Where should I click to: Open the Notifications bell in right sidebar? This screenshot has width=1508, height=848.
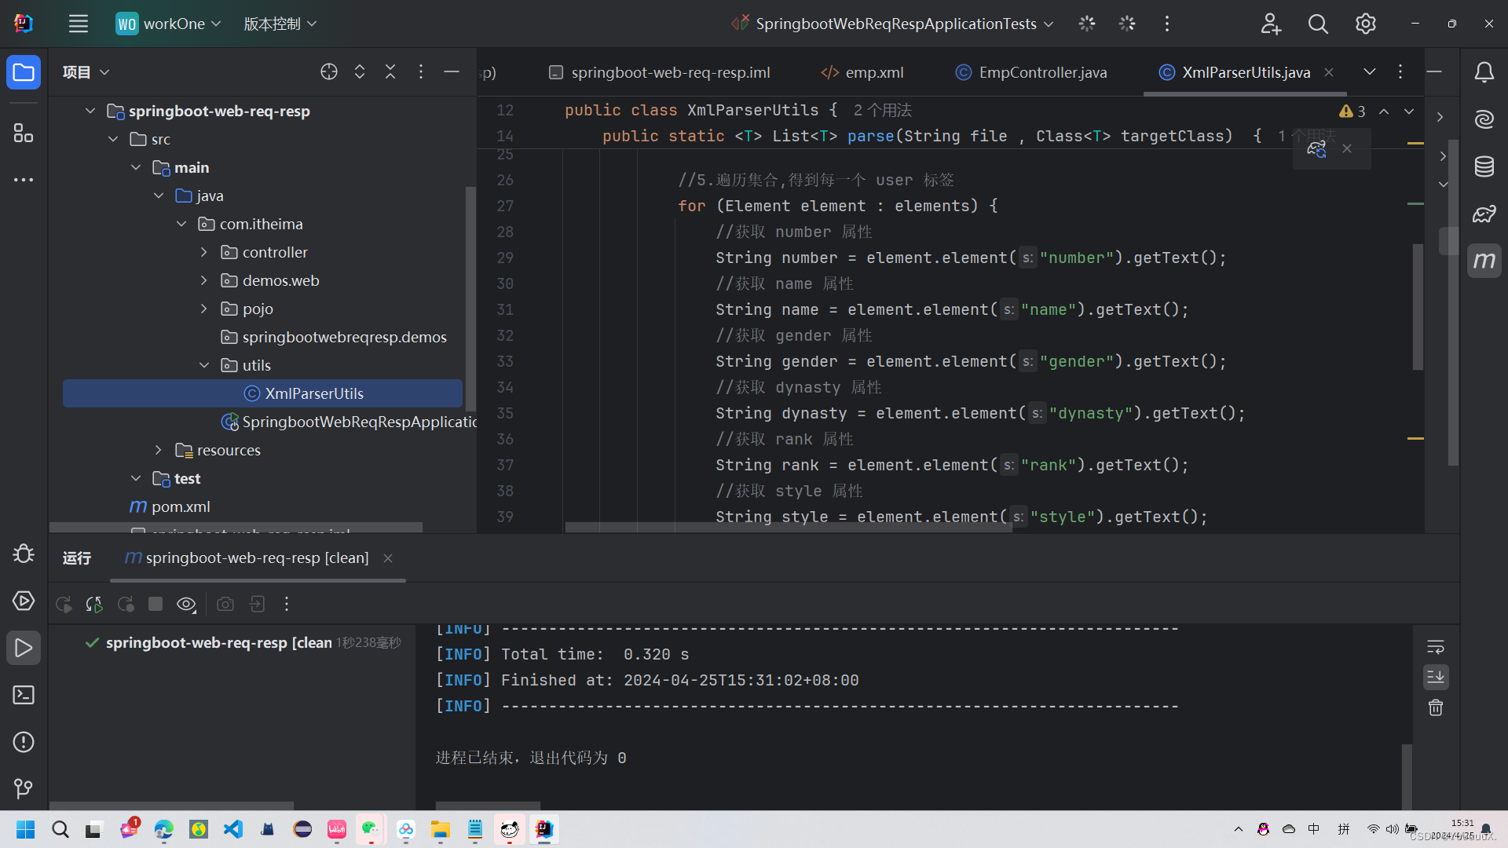click(x=1484, y=72)
